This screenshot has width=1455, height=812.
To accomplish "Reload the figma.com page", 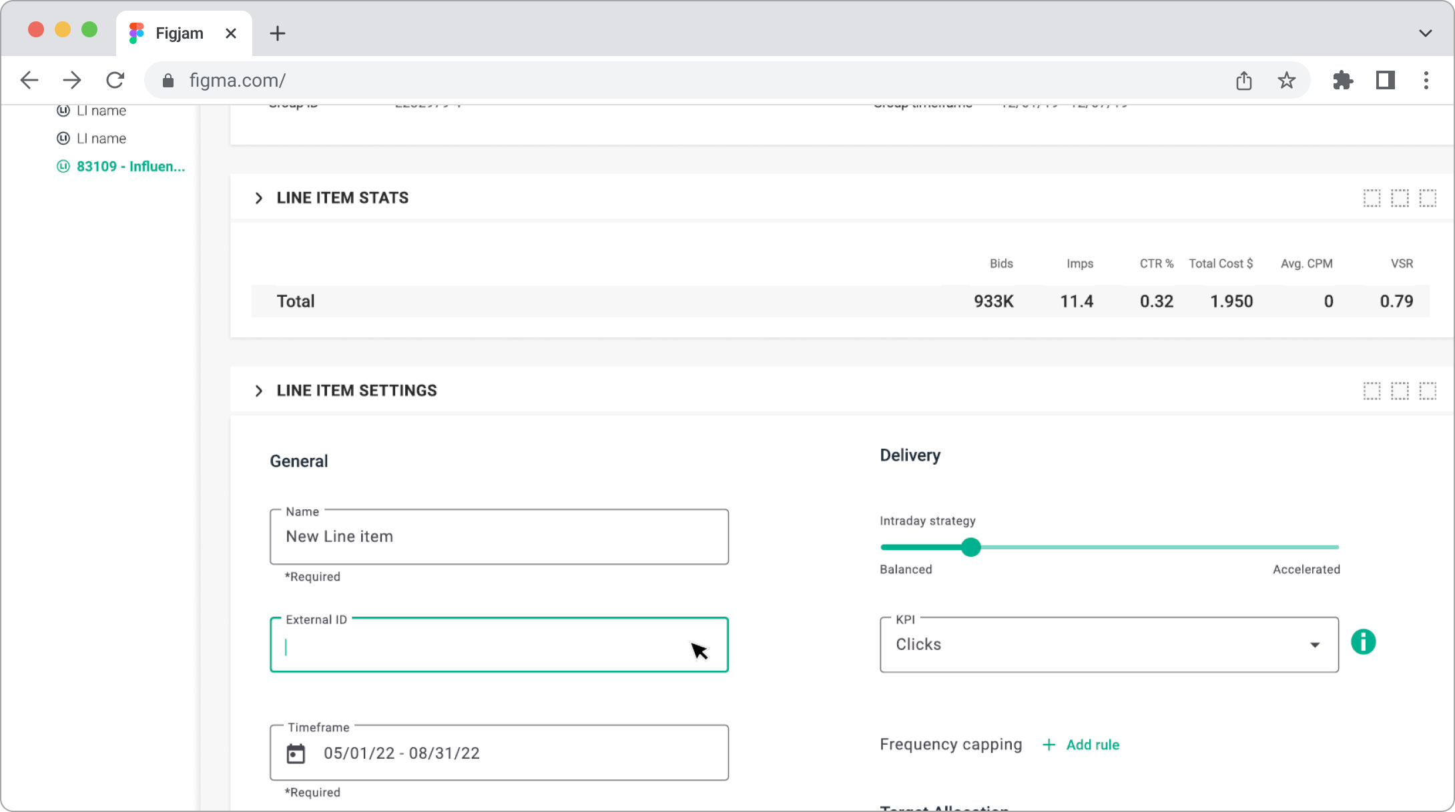I will pyautogui.click(x=115, y=81).
